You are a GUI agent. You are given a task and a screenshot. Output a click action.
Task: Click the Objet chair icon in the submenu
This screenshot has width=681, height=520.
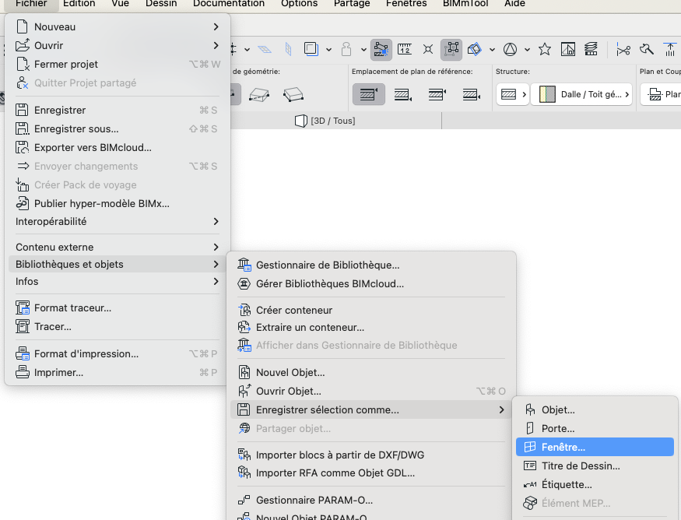tap(530, 409)
